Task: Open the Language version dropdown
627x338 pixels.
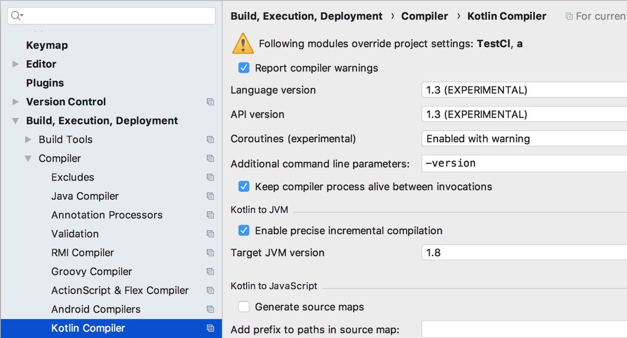Action: [x=524, y=90]
